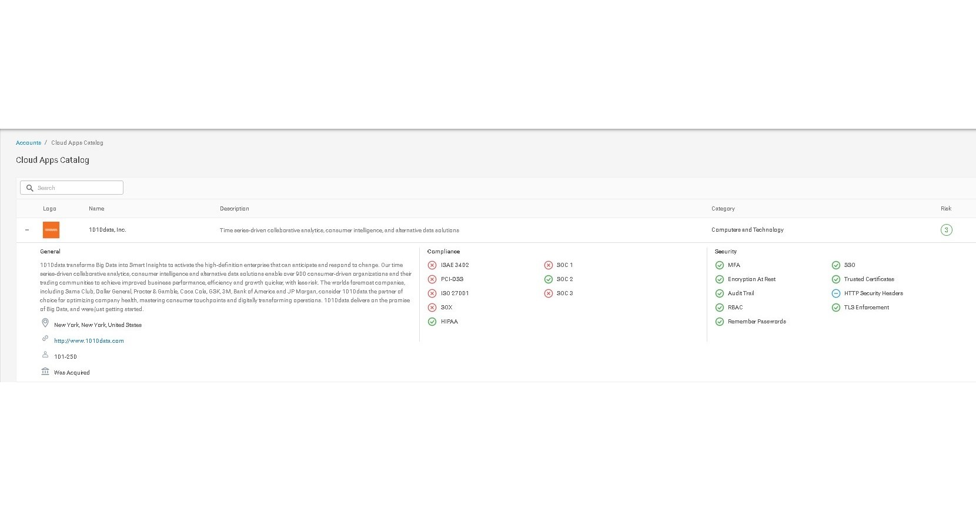Click the SOC 1 red X icon

tap(549, 265)
